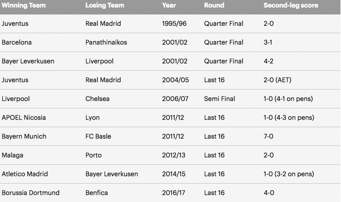Select Barcelona in the Winning Team column
Viewport: 341px width, 202px height.
(17, 43)
